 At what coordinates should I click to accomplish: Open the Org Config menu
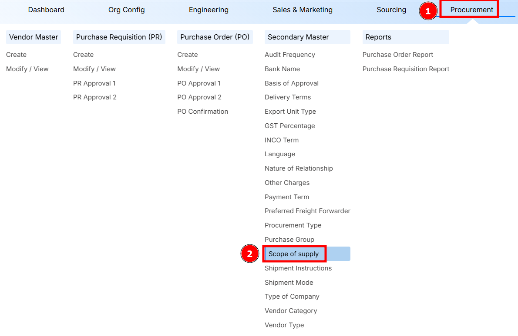click(126, 10)
